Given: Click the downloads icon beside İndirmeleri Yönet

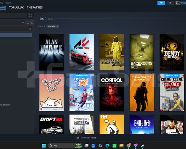Looking at the screenshot, I should [x=78, y=138].
